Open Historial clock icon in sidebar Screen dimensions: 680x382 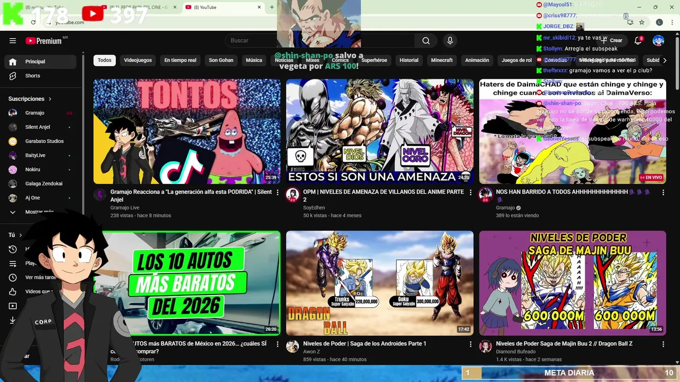point(13,249)
